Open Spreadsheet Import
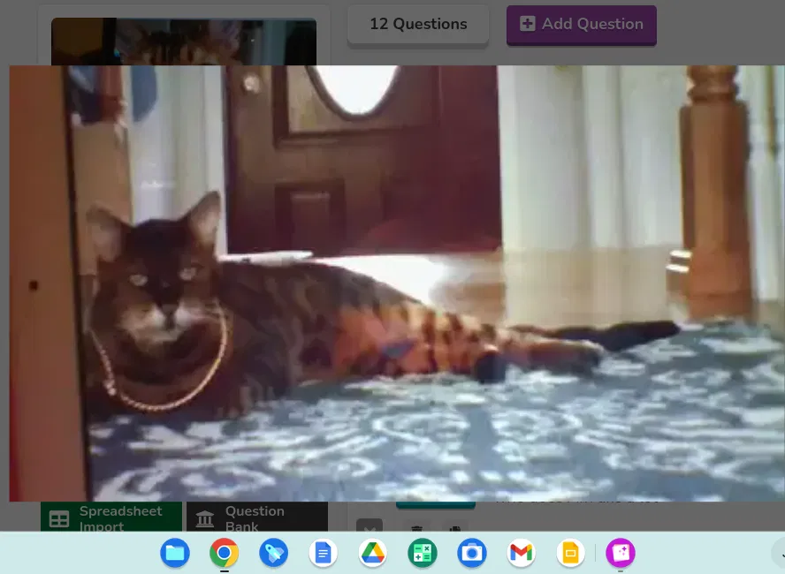Viewport: 785px width, 574px height. pyautogui.click(x=111, y=517)
